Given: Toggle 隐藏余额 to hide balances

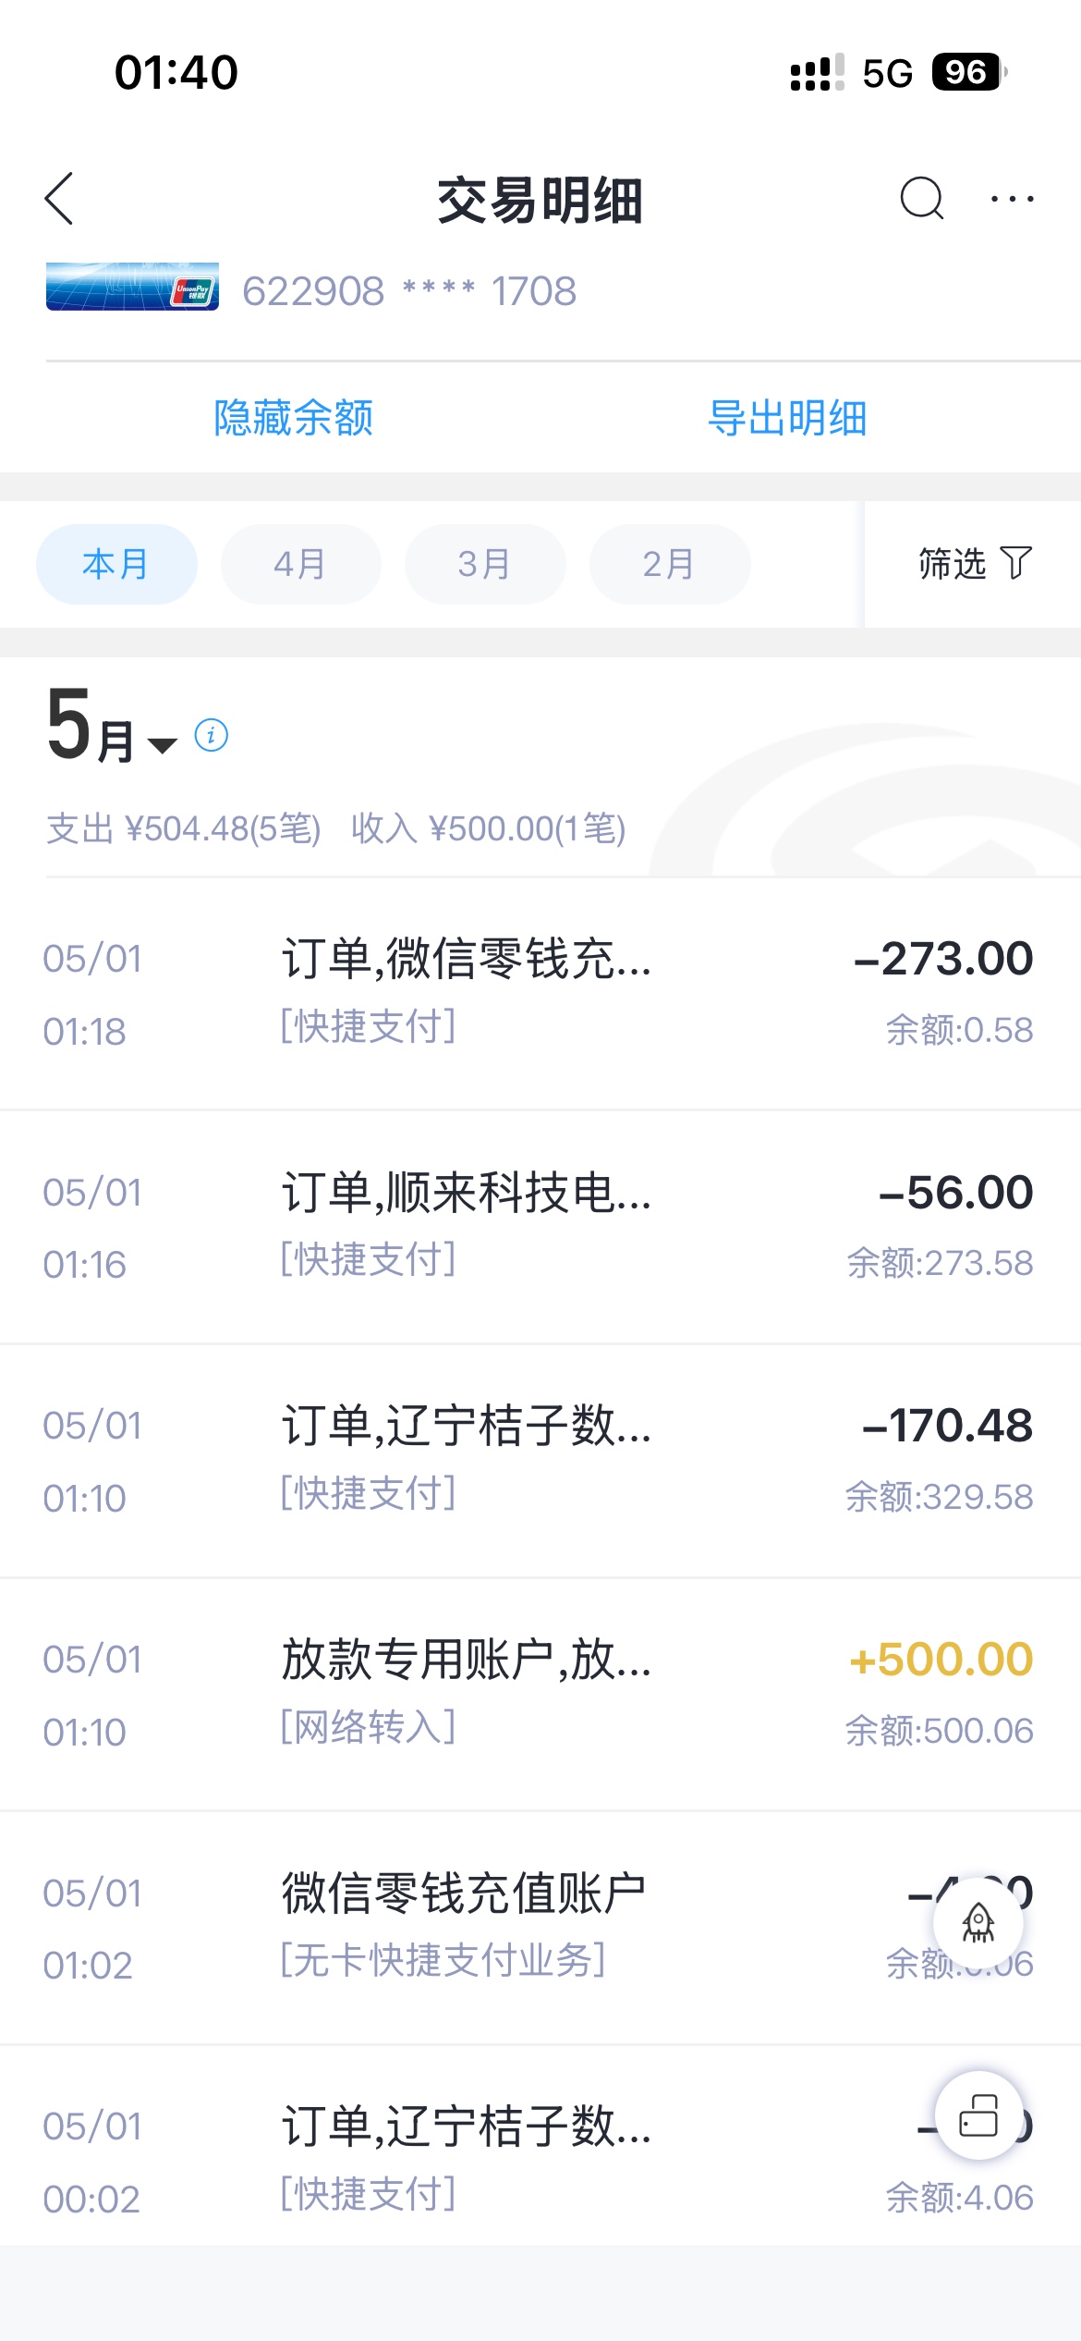Looking at the screenshot, I should click(293, 418).
